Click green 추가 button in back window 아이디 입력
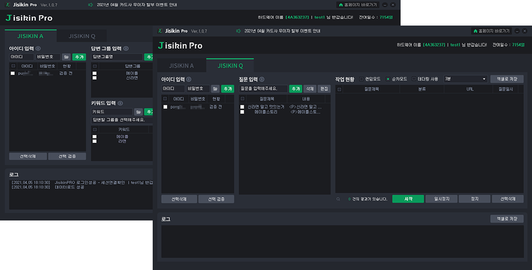The width and height of the screenshot is (532, 270). click(x=79, y=57)
